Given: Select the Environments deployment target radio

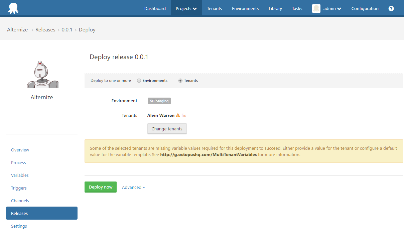Looking at the screenshot, I should point(139,81).
